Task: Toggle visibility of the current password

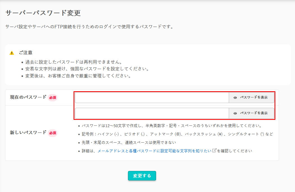Action: (251, 98)
